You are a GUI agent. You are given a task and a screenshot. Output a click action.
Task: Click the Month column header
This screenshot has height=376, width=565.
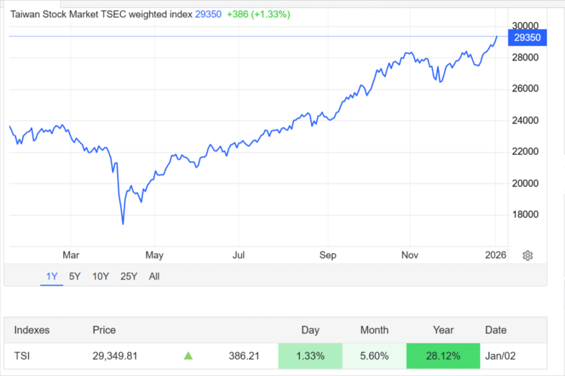pos(374,330)
